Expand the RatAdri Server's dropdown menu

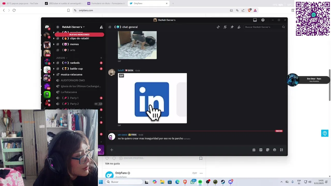click(x=73, y=27)
